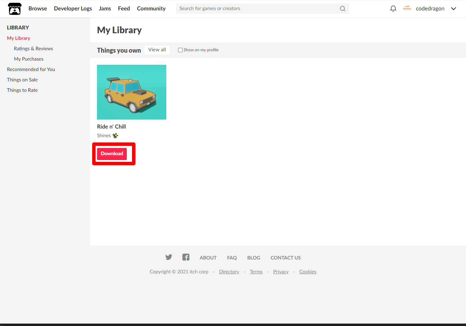
Task: Open the Community page
Action: pos(151,8)
